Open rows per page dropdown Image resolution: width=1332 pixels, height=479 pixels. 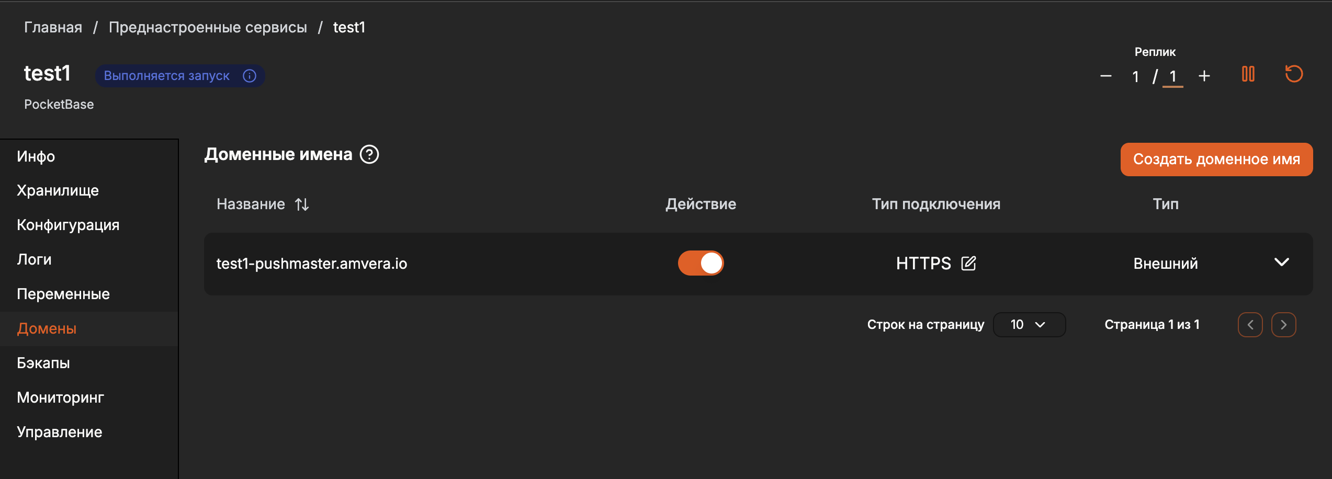pyautogui.click(x=1029, y=325)
